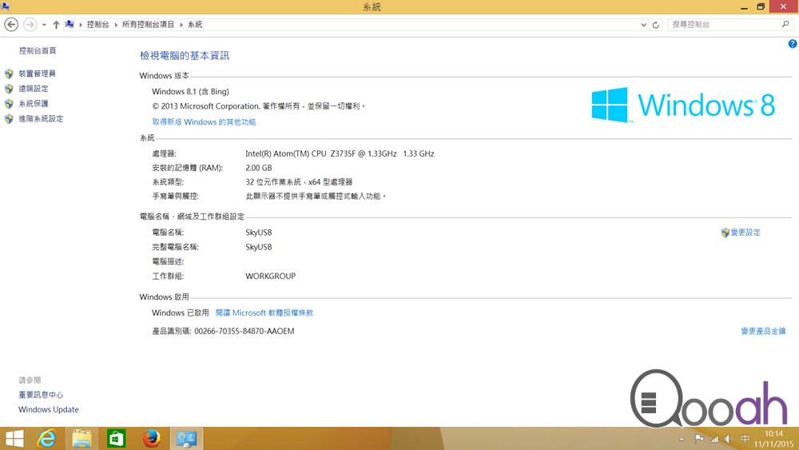
Task: Open 閱讀 Microsoft 軟體授權條款 link
Action: pos(264,313)
